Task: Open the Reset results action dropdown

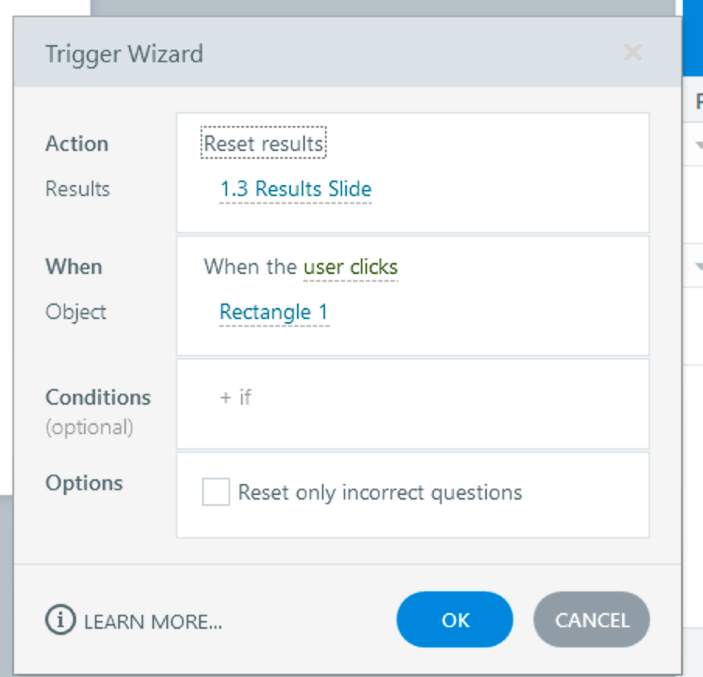Action: point(263,144)
